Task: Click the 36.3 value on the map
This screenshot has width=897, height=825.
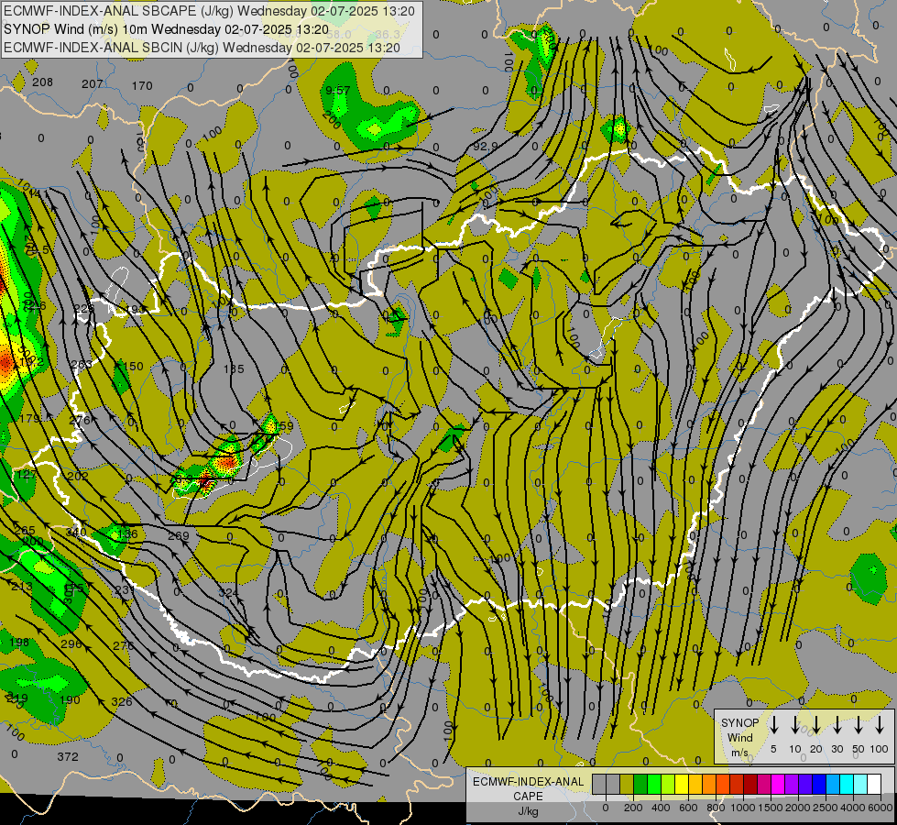Action: (x=388, y=35)
